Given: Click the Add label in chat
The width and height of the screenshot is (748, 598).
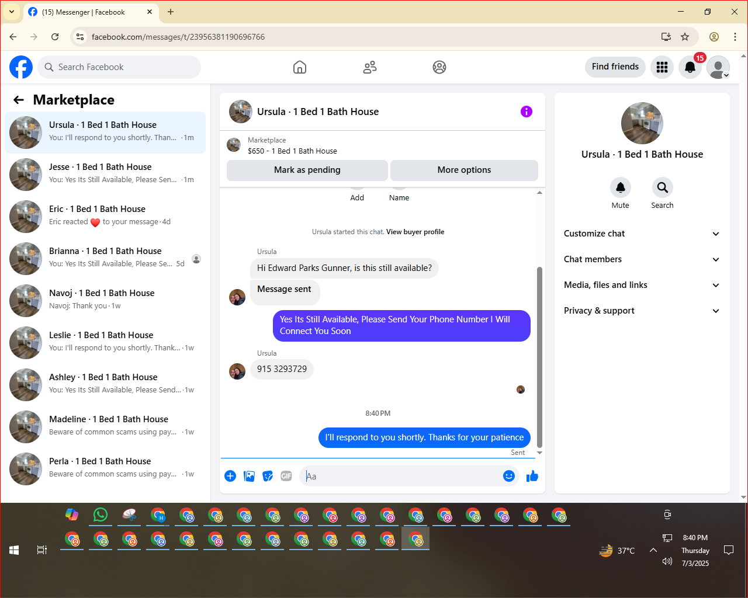Looking at the screenshot, I should pos(357,198).
